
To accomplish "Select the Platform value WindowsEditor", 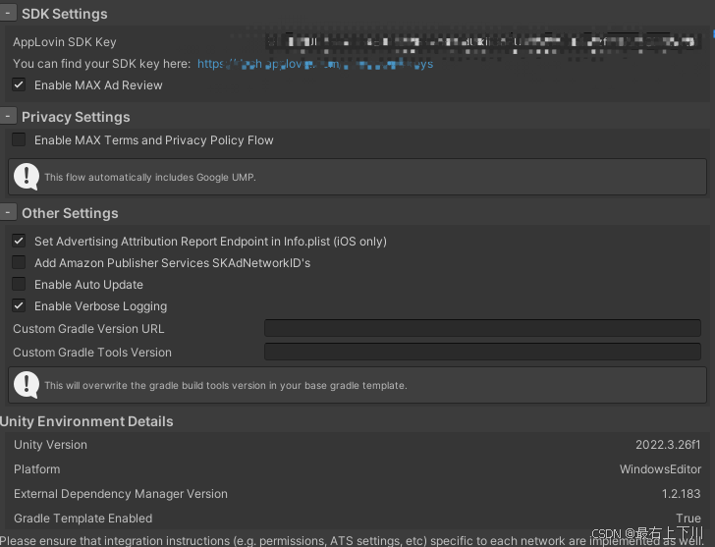I will coord(660,469).
